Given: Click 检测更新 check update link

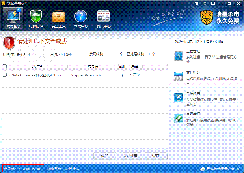Looking at the screenshot, I should tap(54, 169).
